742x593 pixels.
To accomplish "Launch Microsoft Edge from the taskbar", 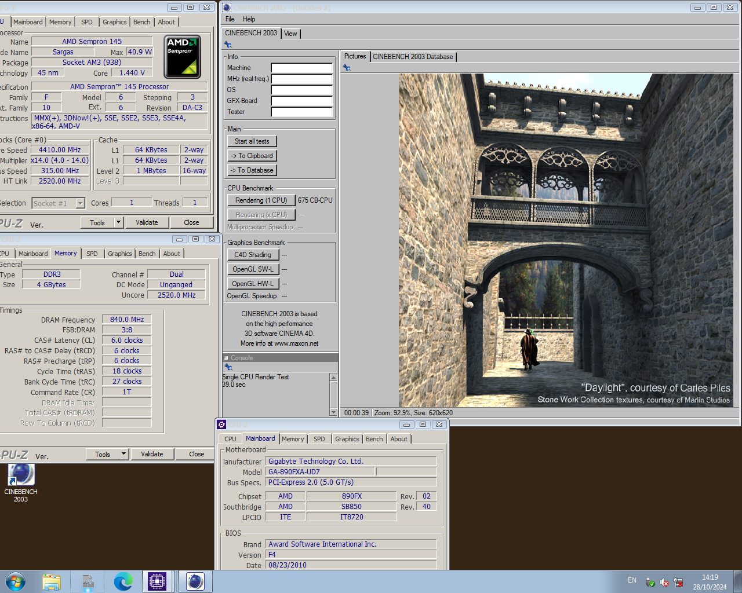I will (123, 581).
